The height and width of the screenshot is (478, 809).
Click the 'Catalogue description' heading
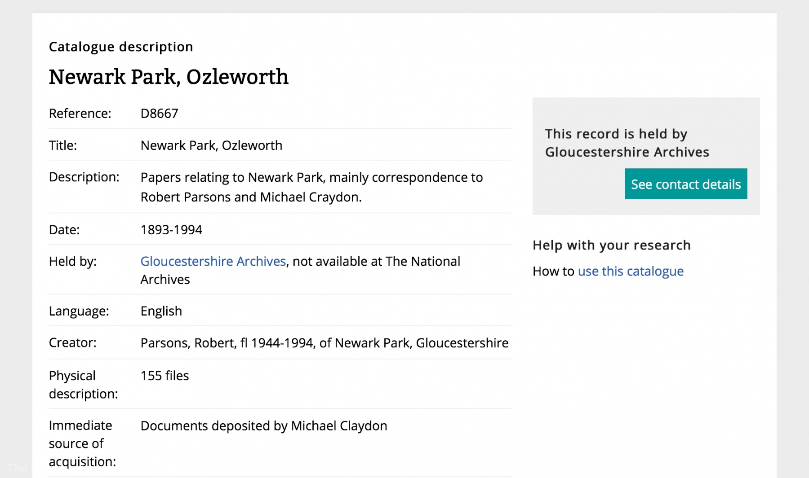[121, 47]
